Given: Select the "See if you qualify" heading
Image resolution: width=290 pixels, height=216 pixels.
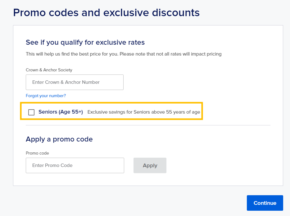Looking at the screenshot, I should (85, 42).
